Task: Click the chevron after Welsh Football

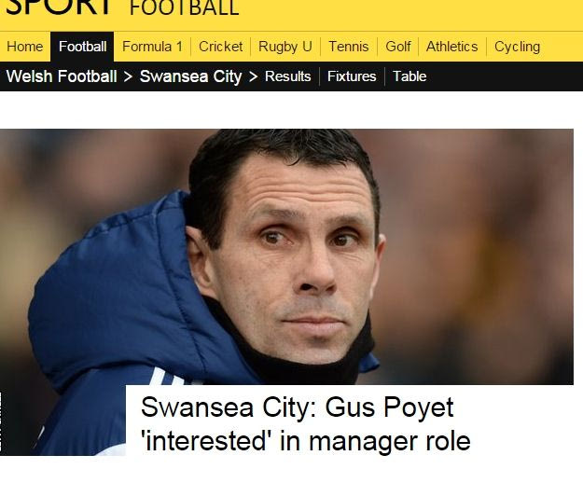Action: (128, 76)
